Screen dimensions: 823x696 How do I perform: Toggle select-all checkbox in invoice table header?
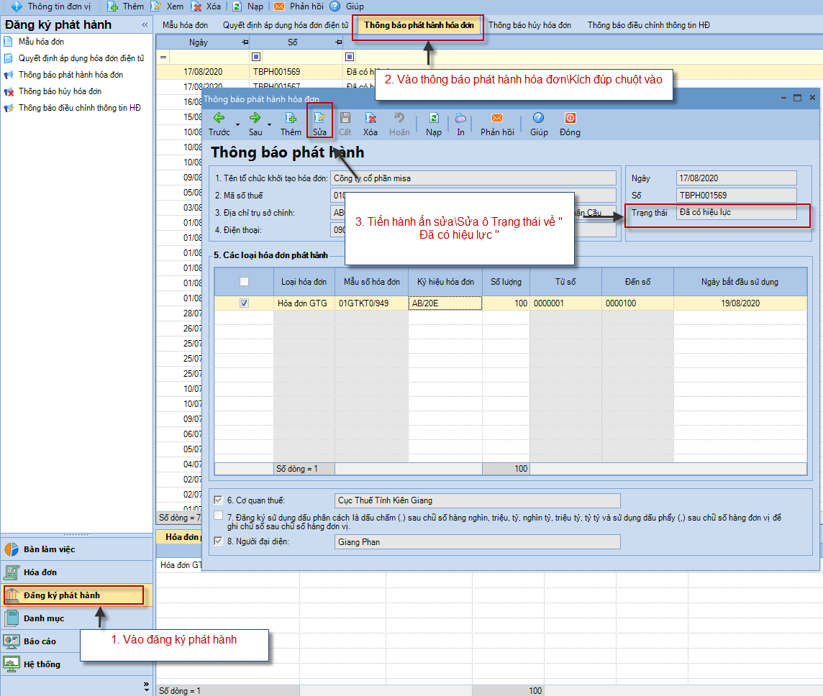[244, 282]
